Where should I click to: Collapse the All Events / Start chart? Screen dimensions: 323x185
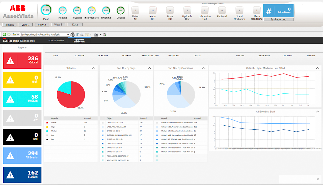point(317,112)
